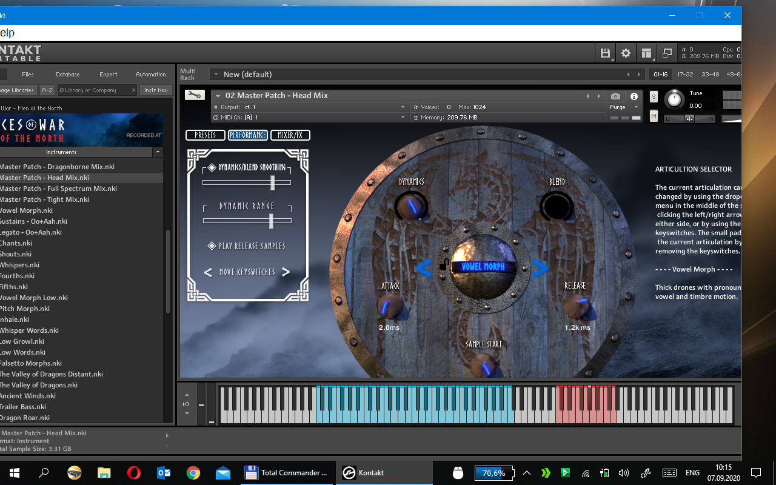Open MIDI Ch [A] 1 dropdown
Viewport: 776px width, 485px height.
tap(309, 117)
